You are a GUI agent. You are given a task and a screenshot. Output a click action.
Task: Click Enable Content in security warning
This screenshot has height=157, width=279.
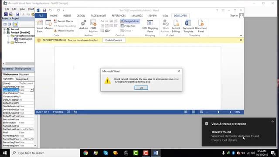point(114,40)
